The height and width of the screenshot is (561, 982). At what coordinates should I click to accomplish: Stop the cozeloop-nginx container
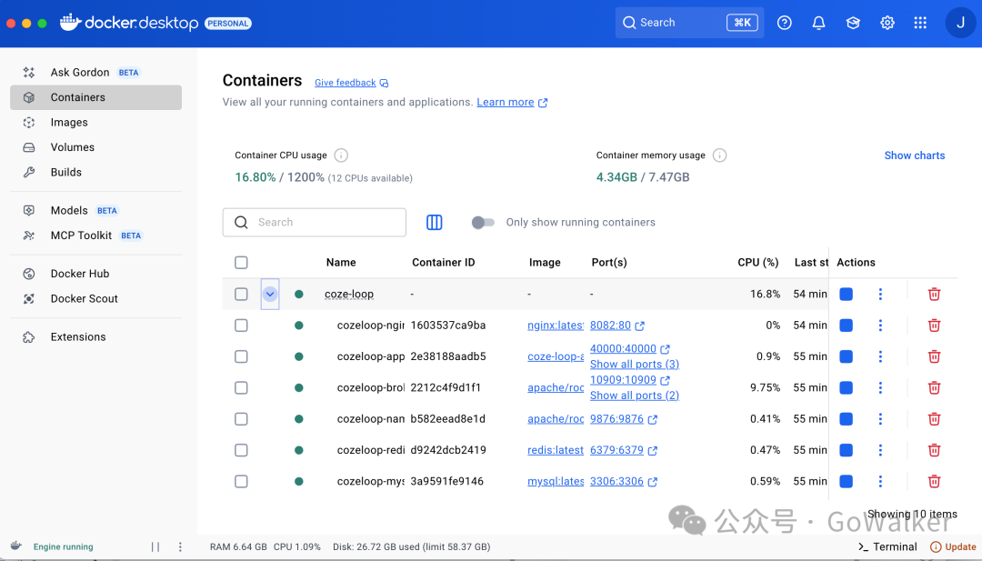pos(847,326)
